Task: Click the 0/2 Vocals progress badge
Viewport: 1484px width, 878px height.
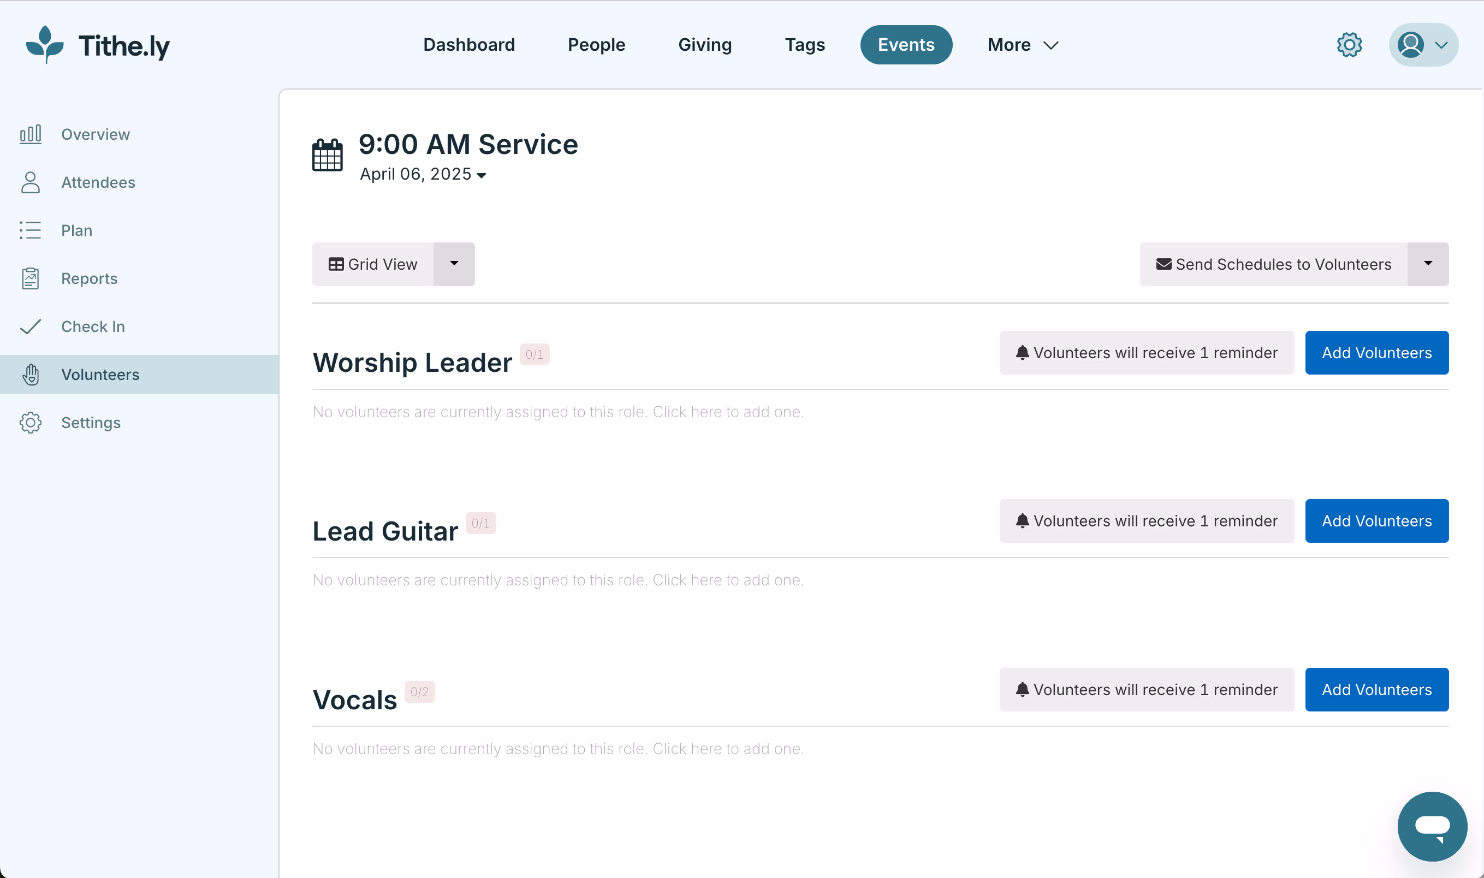Action: point(420,691)
